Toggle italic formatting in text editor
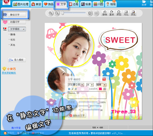This screenshot has height=136, width=153. point(73,89)
